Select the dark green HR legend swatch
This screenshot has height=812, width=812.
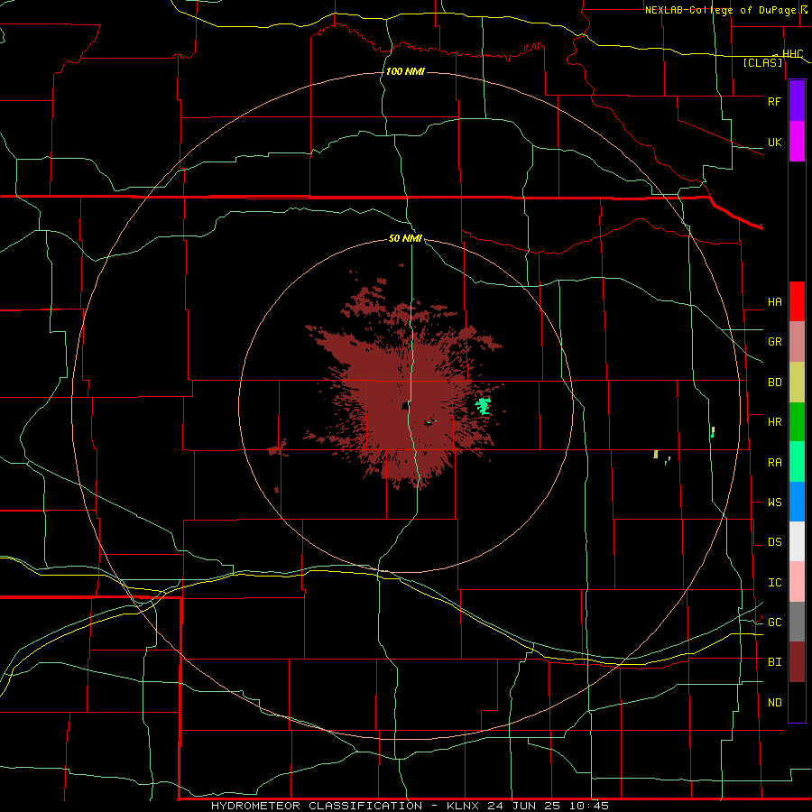[797, 422]
